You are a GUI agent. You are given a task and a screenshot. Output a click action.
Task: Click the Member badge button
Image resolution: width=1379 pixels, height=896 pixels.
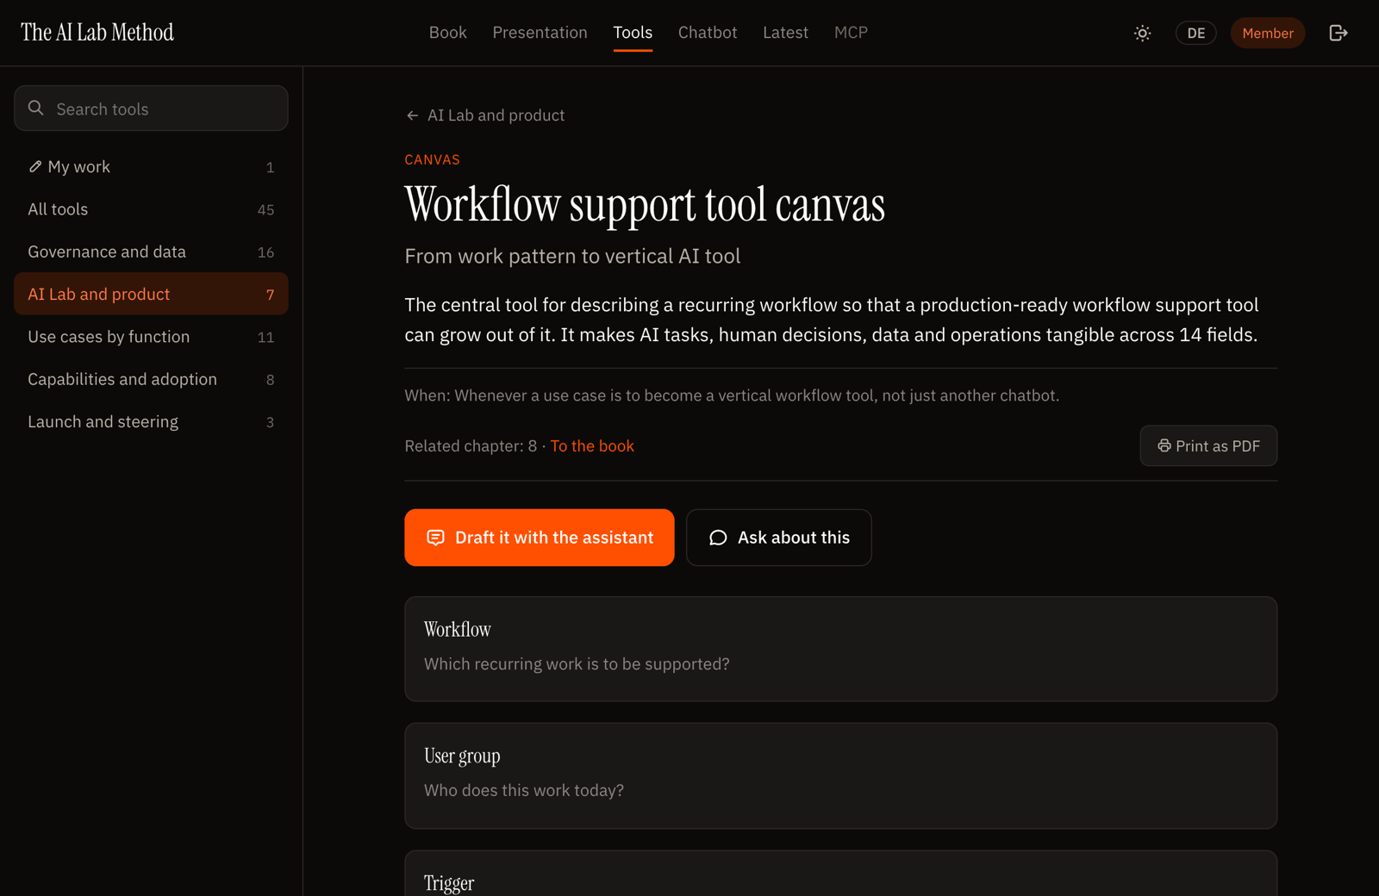1268,33
